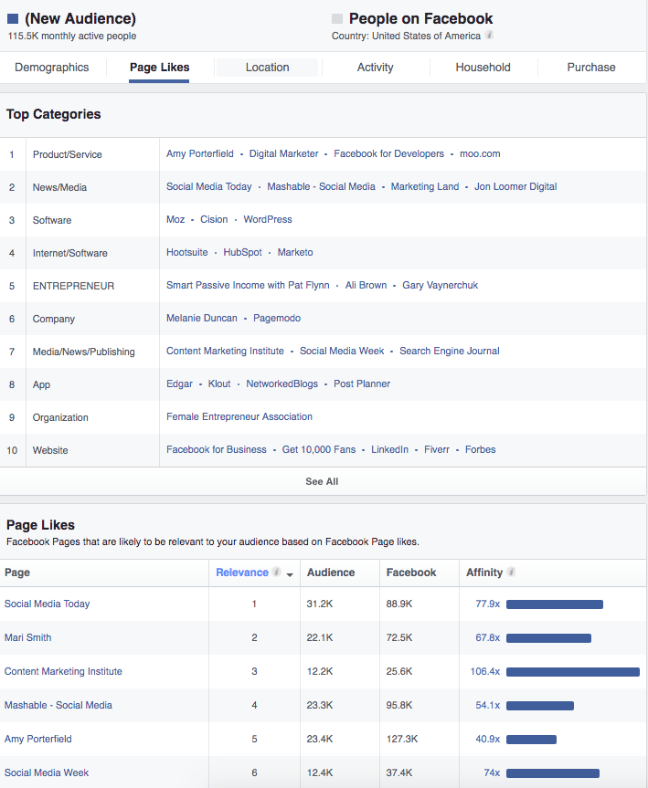Open the Amy Porterfield link in Product/Service row
The image size is (648, 788).
[200, 153]
